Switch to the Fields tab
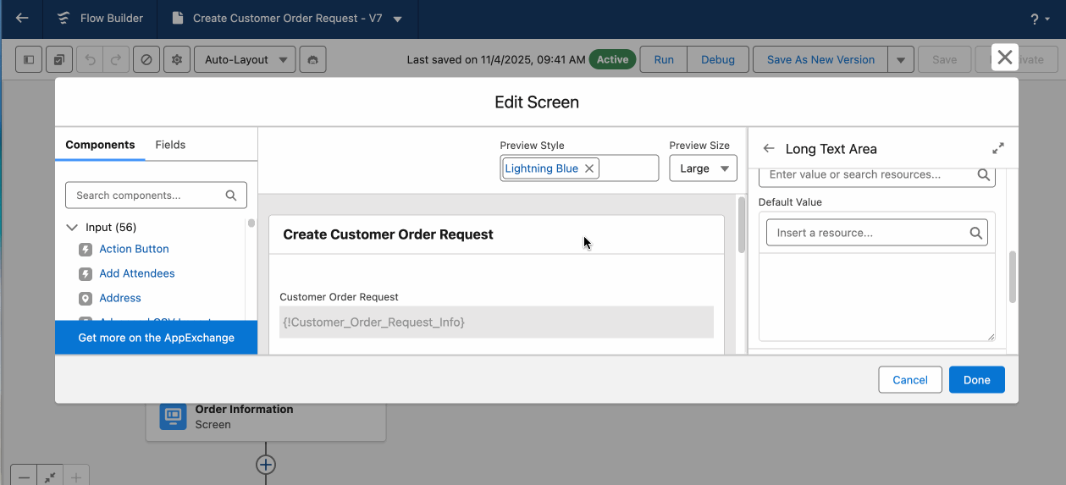 click(170, 145)
